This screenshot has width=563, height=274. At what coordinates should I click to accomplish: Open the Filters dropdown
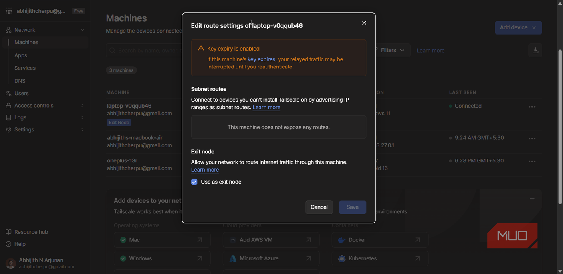tap(392, 50)
